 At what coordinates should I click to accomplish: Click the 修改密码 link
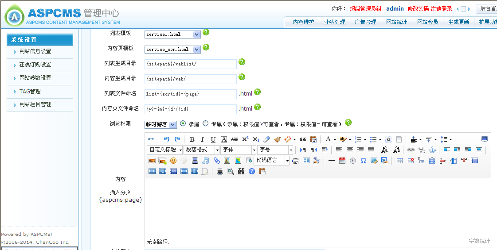tap(418, 9)
